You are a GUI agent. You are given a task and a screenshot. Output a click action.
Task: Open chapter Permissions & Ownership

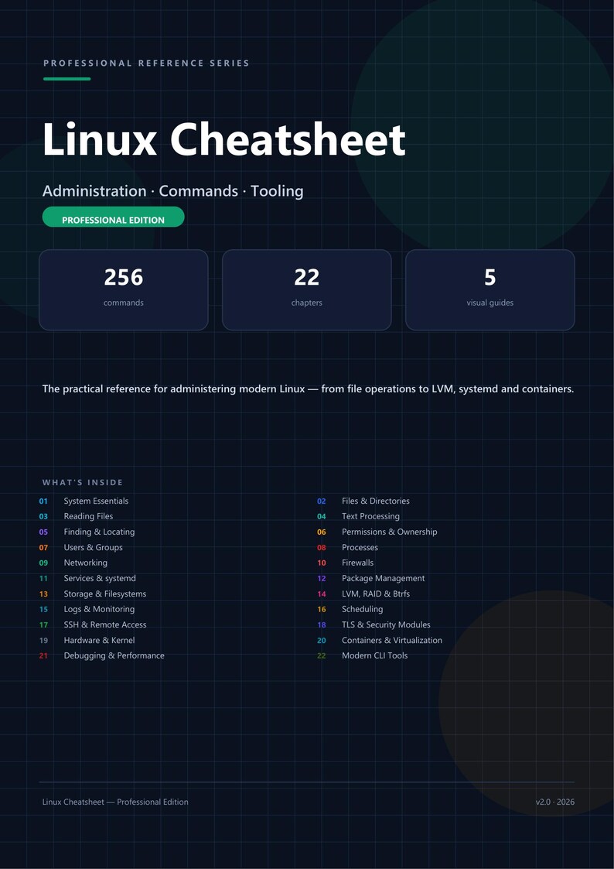click(x=389, y=532)
